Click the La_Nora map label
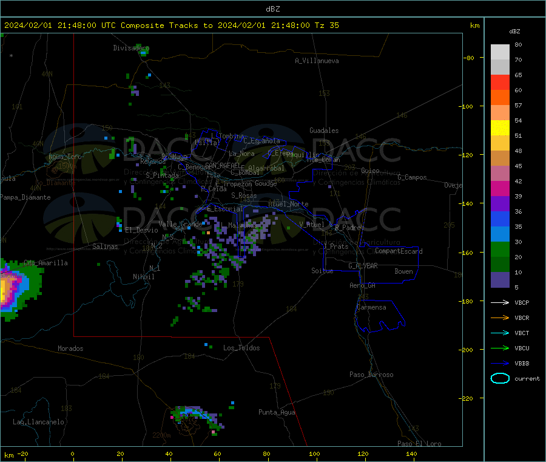The image size is (546, 462). (241, 154)
